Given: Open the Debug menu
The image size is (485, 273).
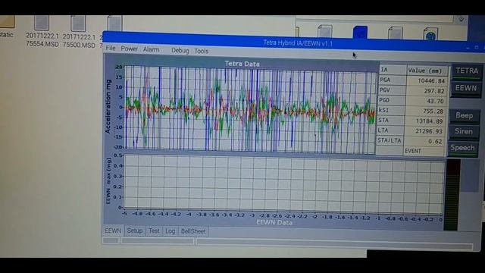Looking at the screenshot, I should [x=180, y=51].
